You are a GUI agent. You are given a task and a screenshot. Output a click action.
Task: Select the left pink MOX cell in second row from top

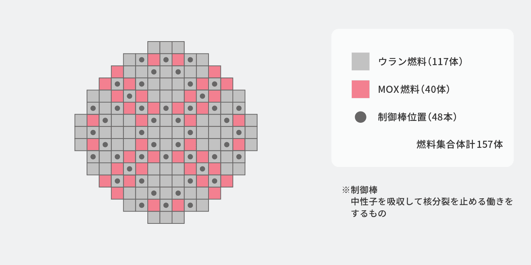(x=154, y=60)
